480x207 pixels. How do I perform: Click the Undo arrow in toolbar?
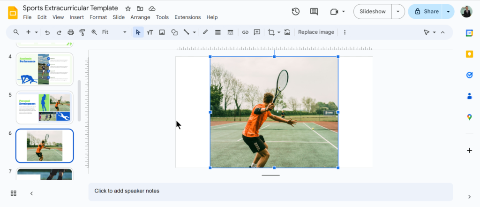click(x=47, y=32)
